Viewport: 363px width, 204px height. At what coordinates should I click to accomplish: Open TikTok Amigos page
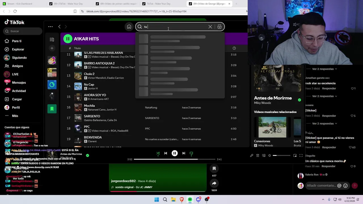pyautogui.click(x=17, y=66)
